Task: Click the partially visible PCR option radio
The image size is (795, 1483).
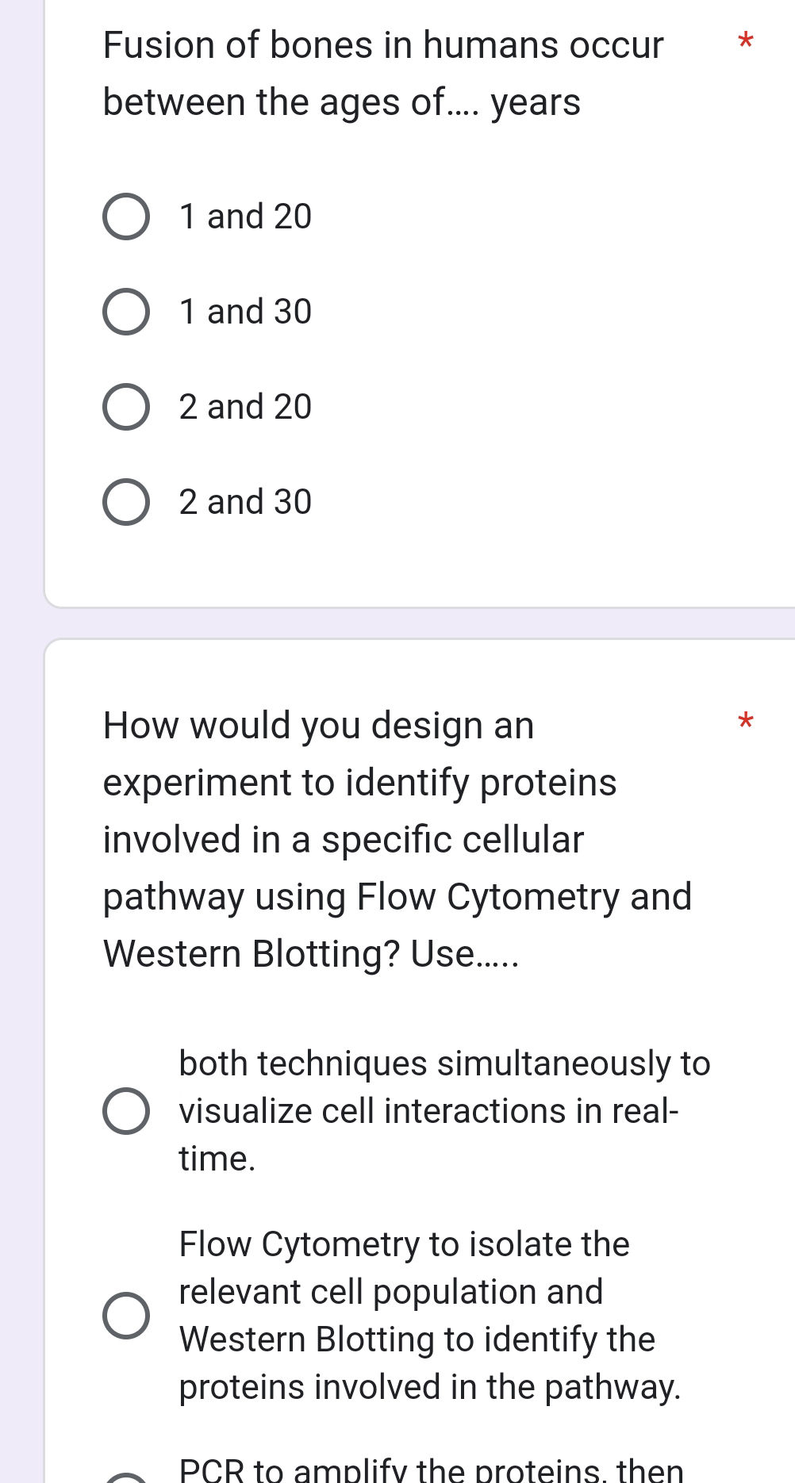Action: coord(126,1478)
